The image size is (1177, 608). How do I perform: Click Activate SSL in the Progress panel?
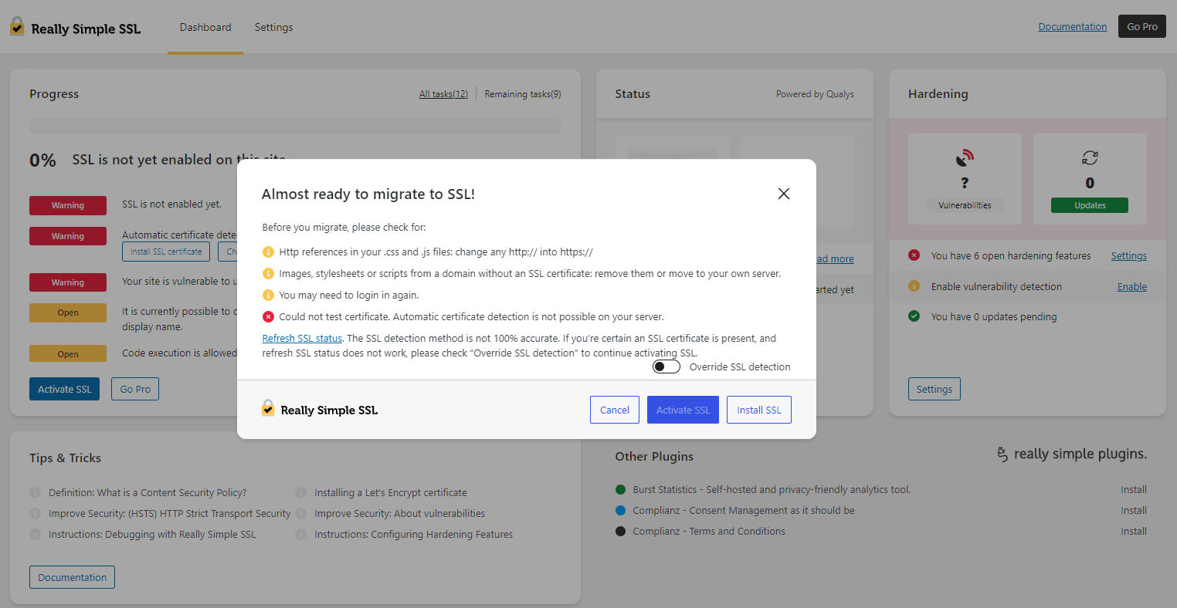[x=65, y=389]
